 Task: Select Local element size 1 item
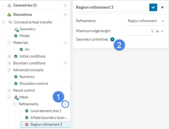tap(46, 111)
